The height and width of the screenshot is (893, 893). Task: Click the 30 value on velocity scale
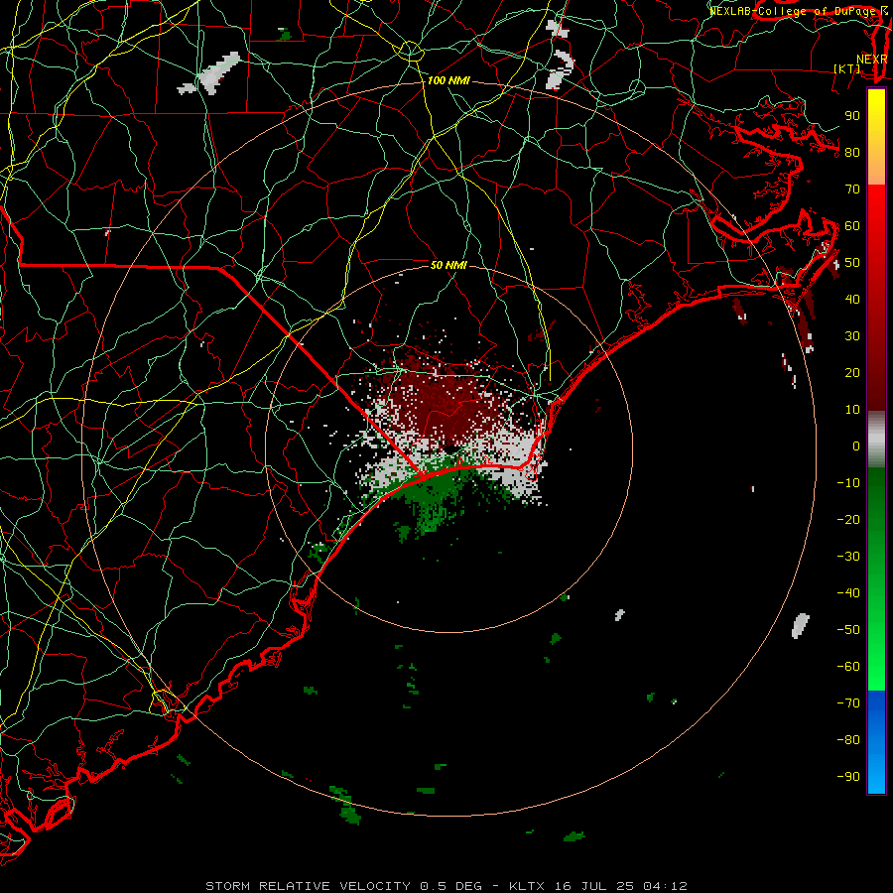coord(852,336)
